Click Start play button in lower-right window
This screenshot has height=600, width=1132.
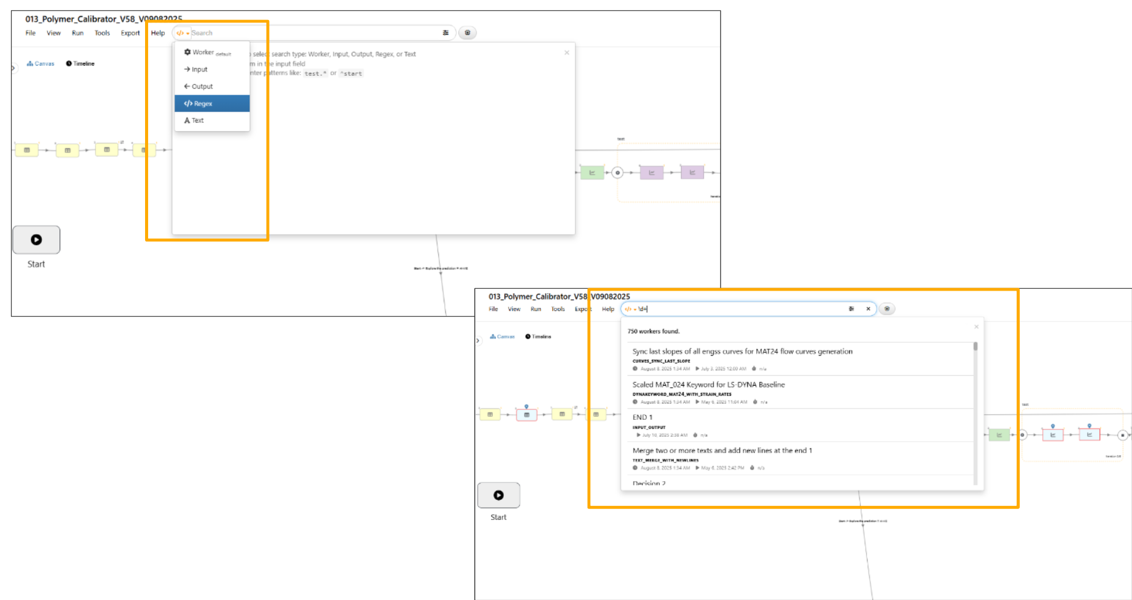[498, 495]
